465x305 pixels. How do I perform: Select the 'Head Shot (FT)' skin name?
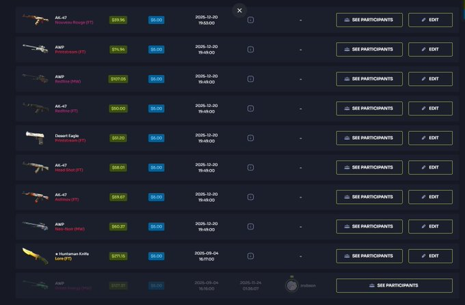click(69, 170)
